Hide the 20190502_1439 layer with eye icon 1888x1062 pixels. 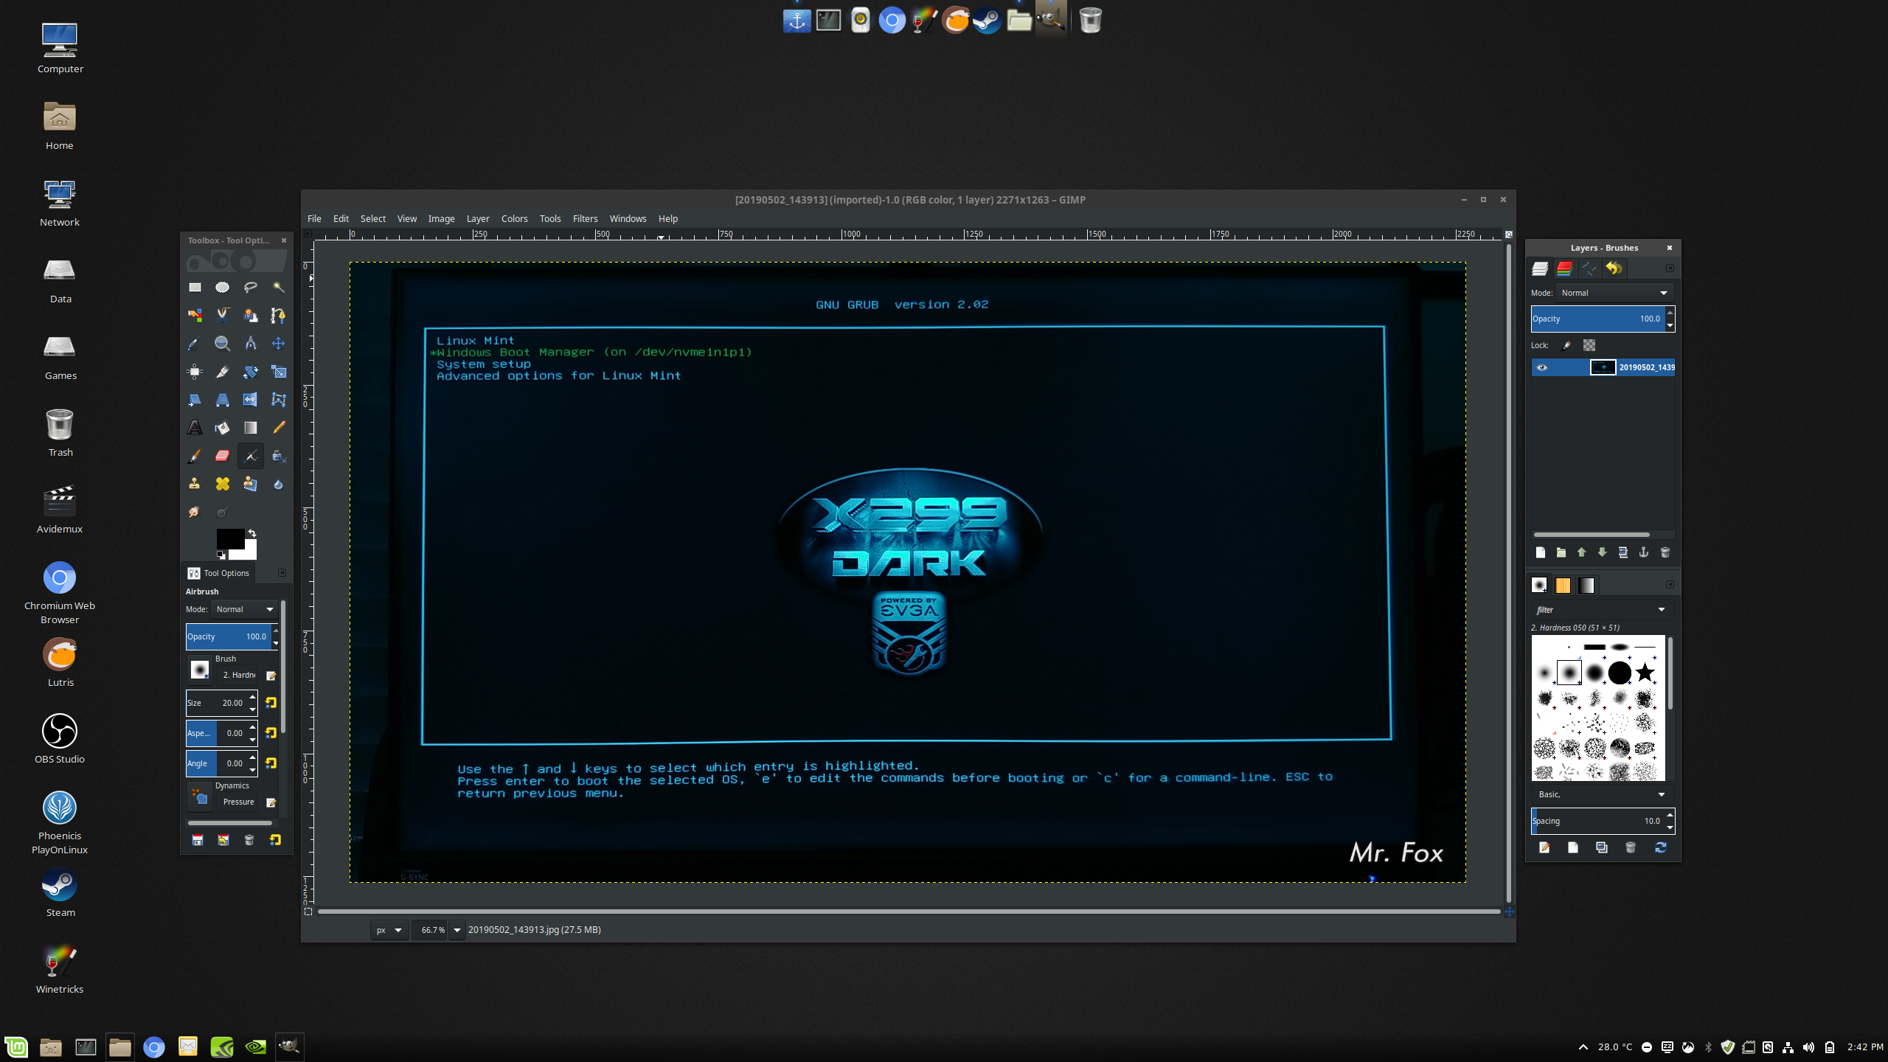tap(1541, 367)
